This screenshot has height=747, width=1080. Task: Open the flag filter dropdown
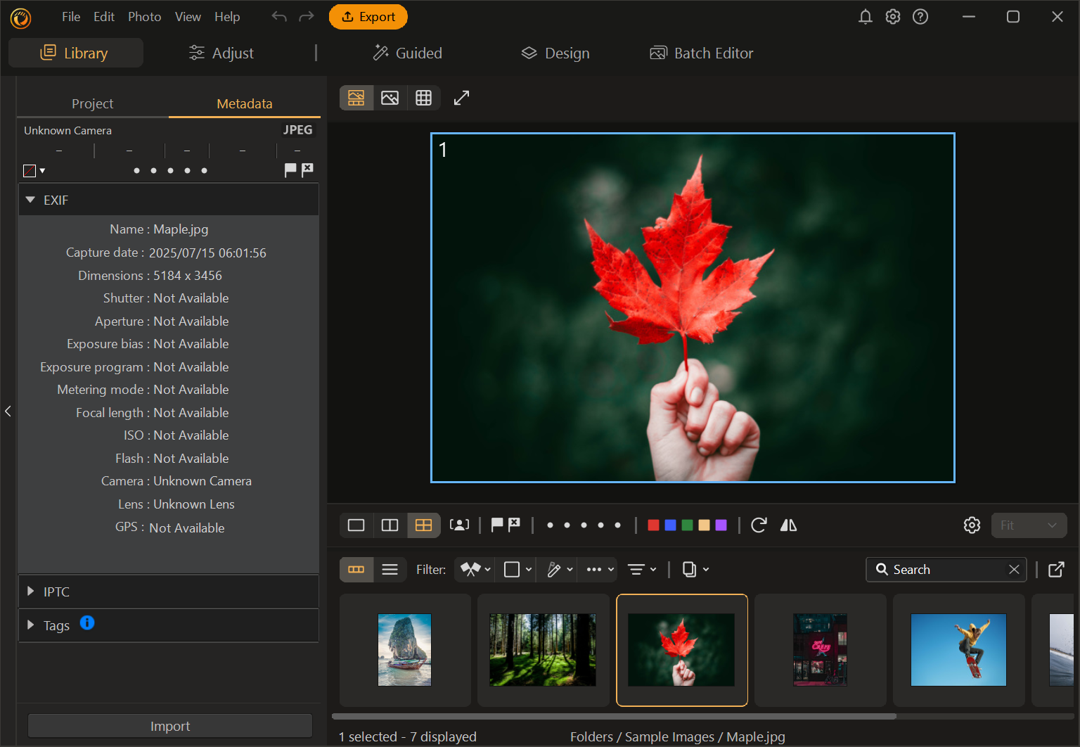475,570
